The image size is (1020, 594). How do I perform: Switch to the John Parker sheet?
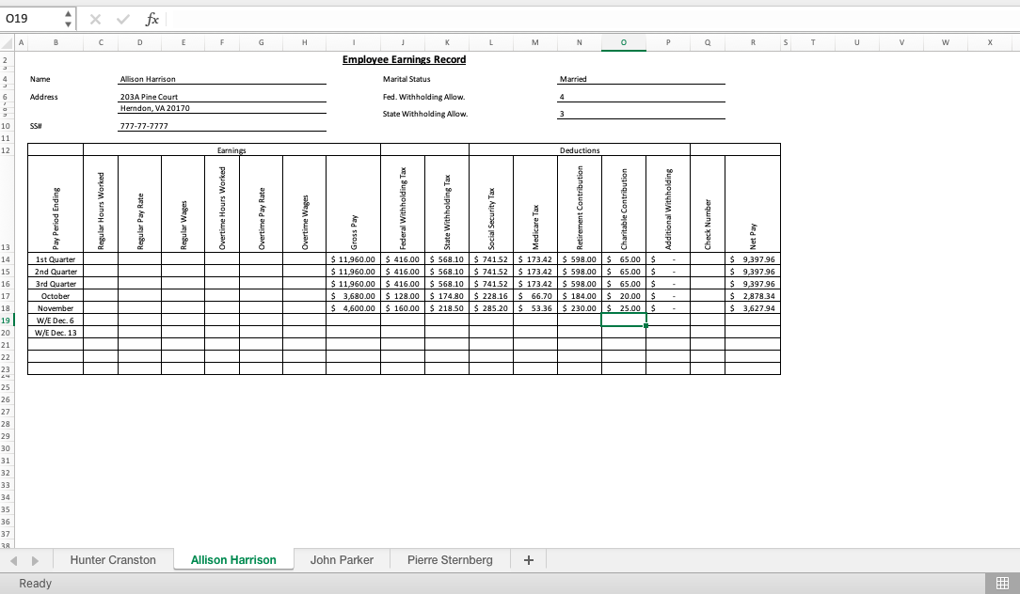tap(343, 559)
